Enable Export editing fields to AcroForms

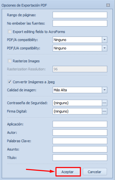(x=10, y=32)
